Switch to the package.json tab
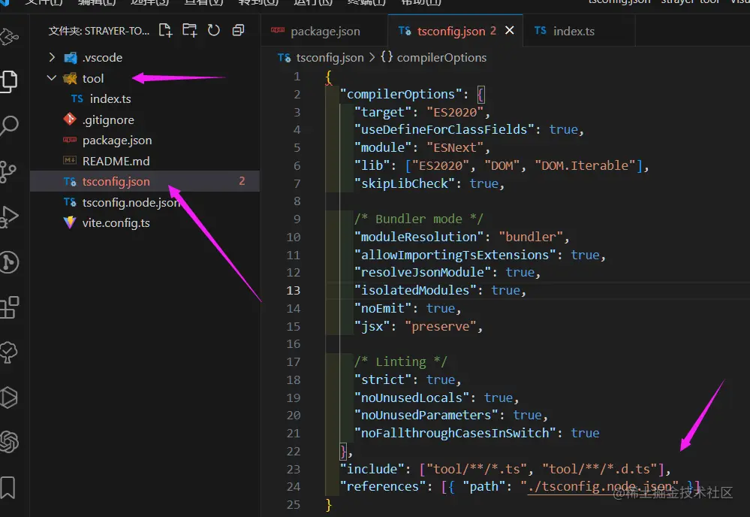Image resolution: width=750 pixels, height=517 pixels. coord(325,31)
